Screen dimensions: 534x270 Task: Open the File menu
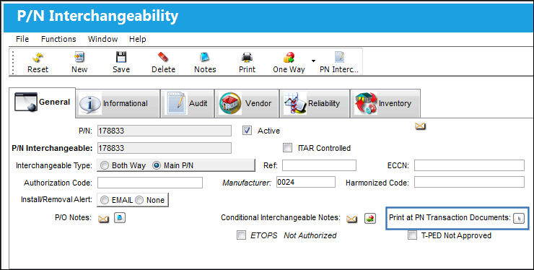[x=22, y=39]
